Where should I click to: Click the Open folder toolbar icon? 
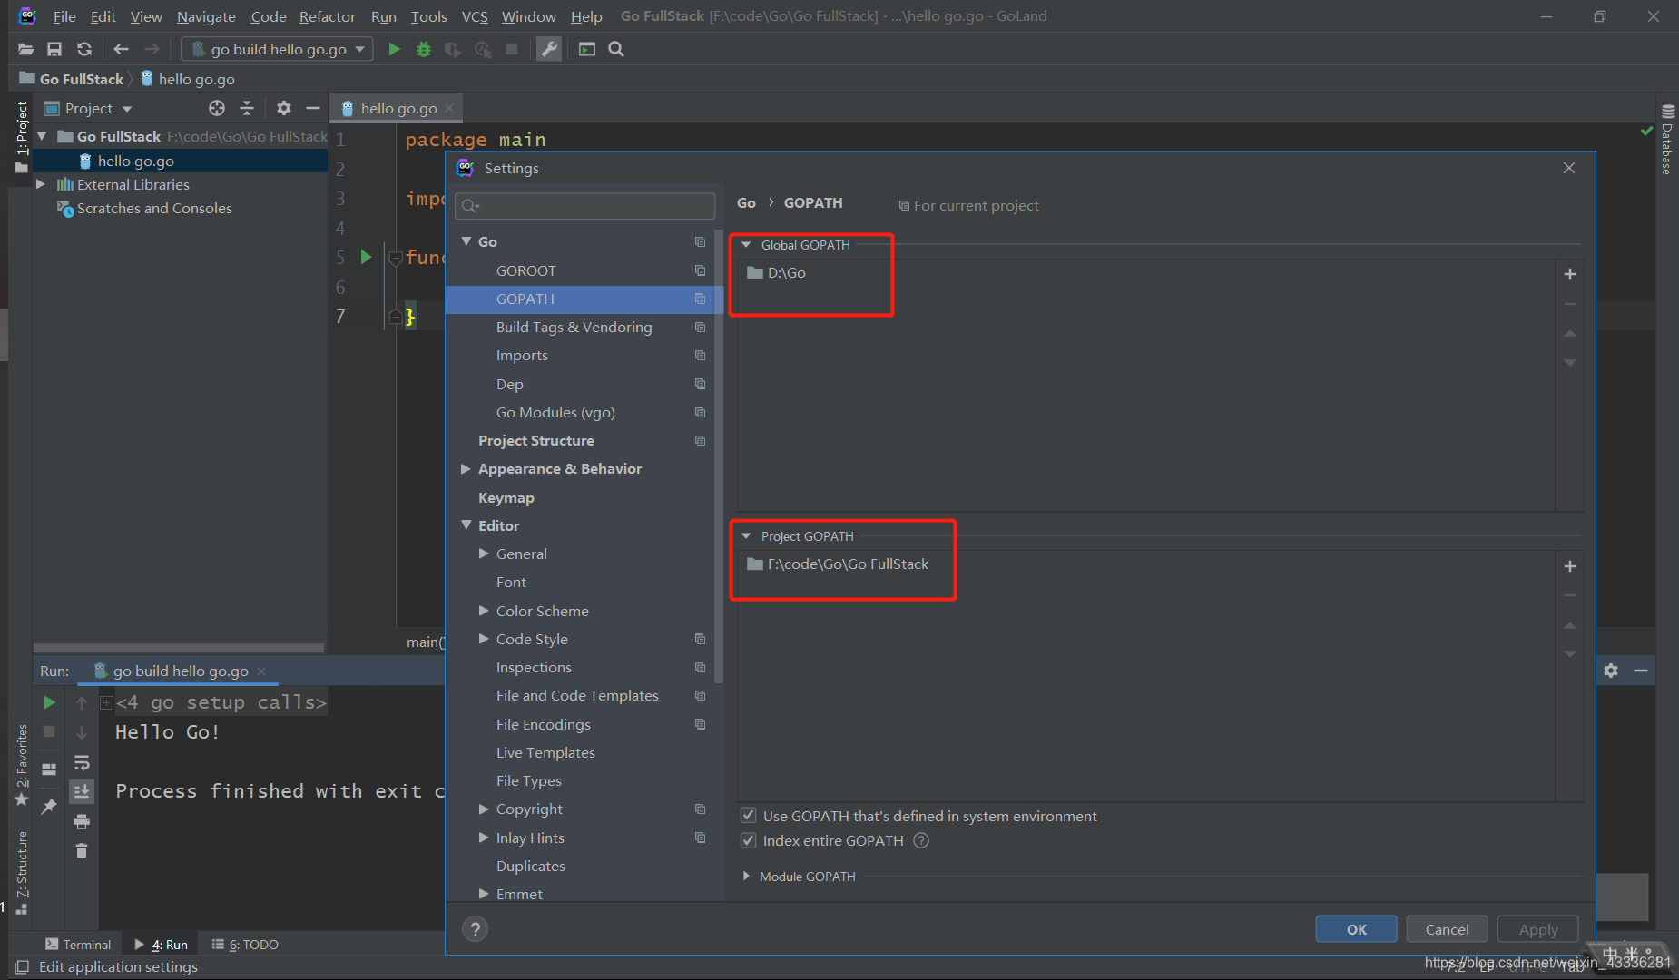click(25, 49)
